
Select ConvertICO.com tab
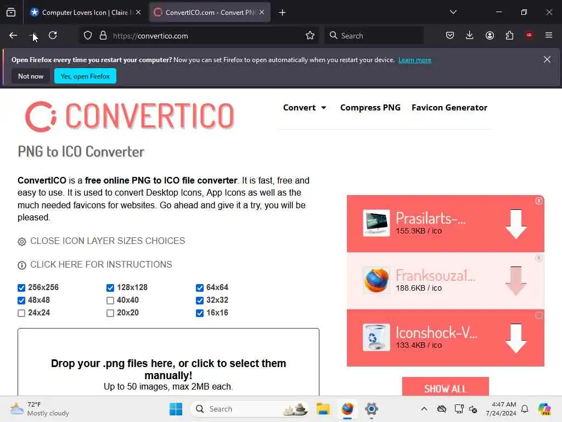coord(210,13)
